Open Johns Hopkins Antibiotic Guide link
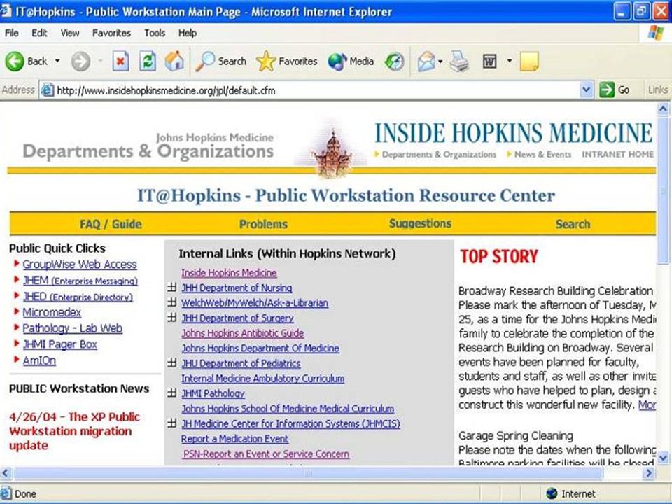The image size is (672, 504). 243,333
